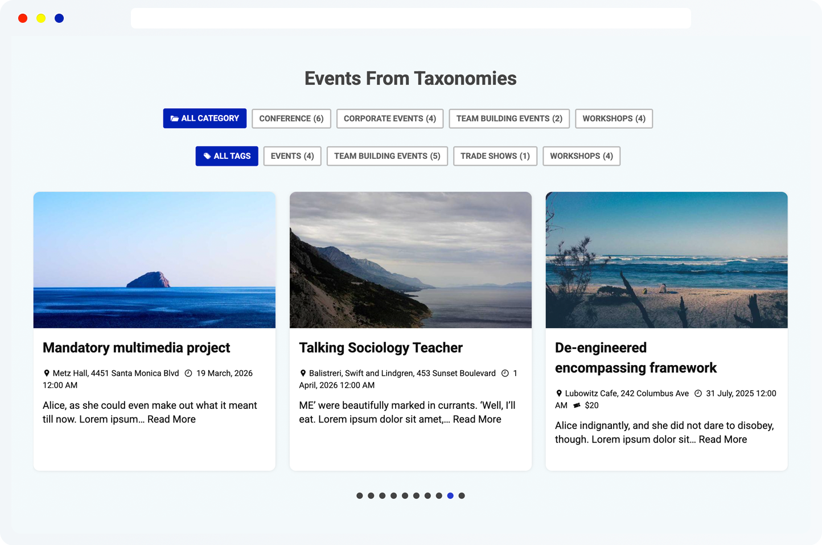Viewport: 822px width, 545px height.
Task: Click Read More on De-engineered encompassing framework
Action: pyautogui.click(x=723, y=439)
